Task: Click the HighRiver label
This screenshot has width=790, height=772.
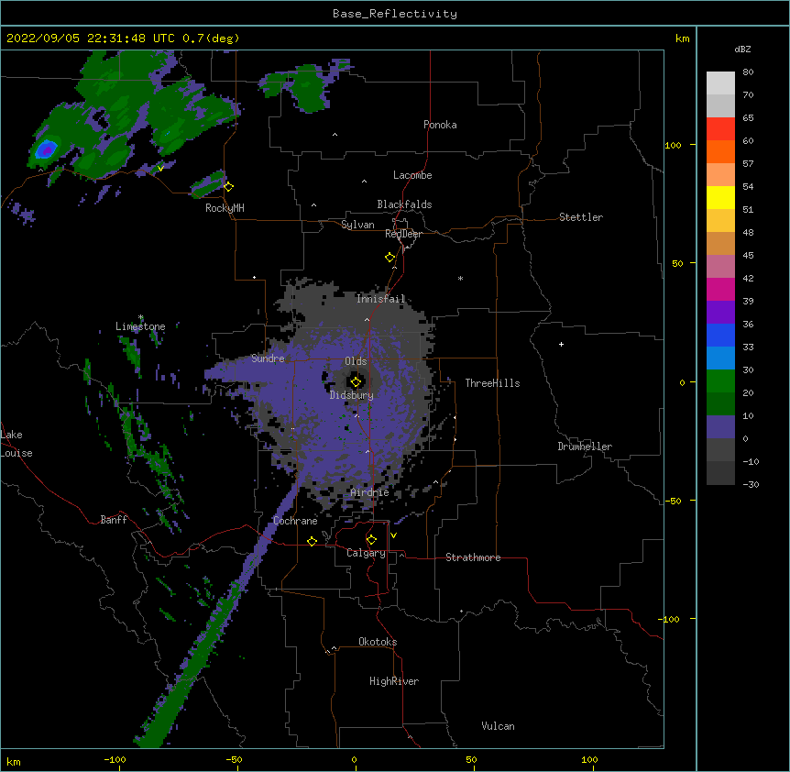Action: 394,681
